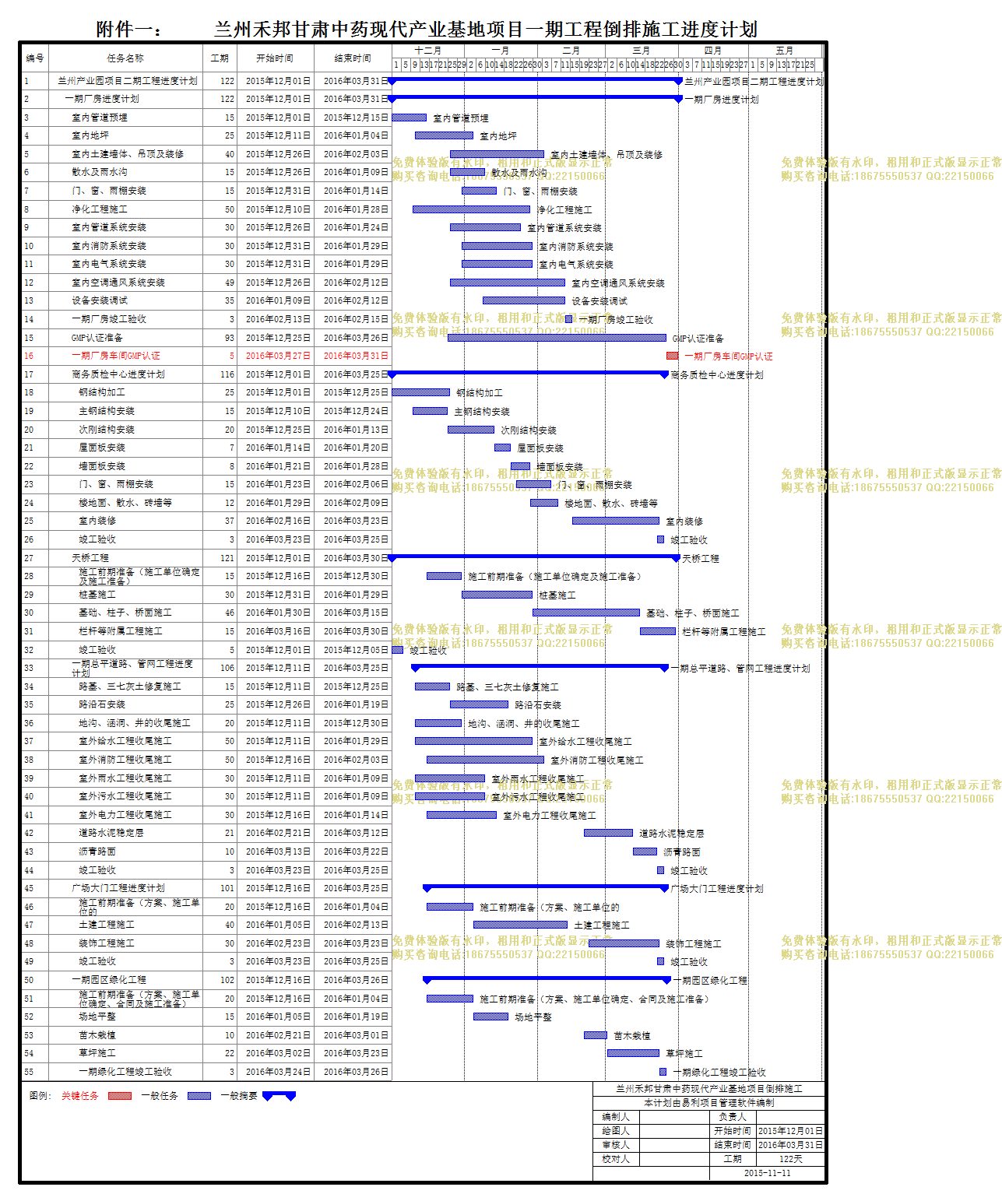Click the date 2015-11-11 at bottom
This screenshot has height=1201, width=1002.
pyautogui.click(x=767, y=1173)
